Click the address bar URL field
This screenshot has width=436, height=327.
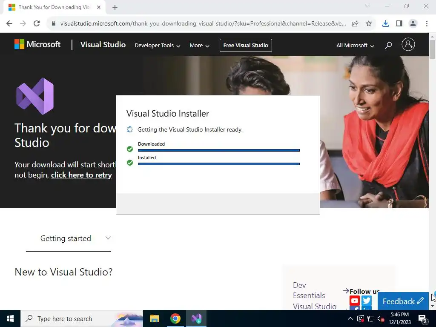click(203, 24)
